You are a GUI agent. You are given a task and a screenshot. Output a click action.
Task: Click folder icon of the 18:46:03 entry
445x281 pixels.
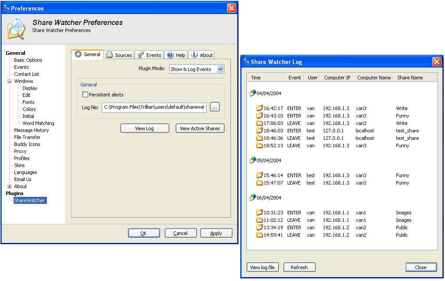tap(259, 130)
